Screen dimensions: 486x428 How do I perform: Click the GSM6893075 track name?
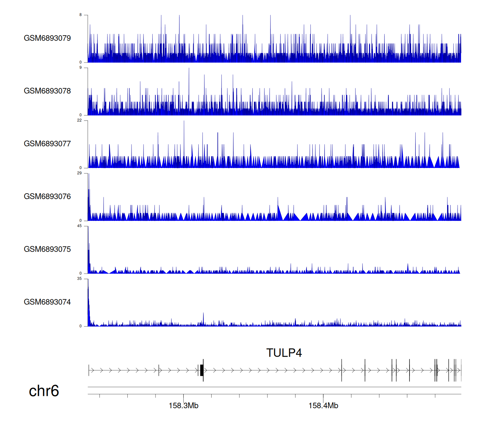pyautogui.click(x=47, y=249)
